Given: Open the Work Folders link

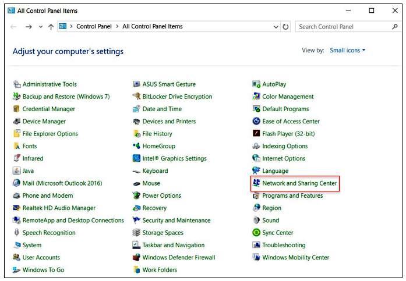Looking at the screenshot, I should pyautogui.click(x=160, y=269).
